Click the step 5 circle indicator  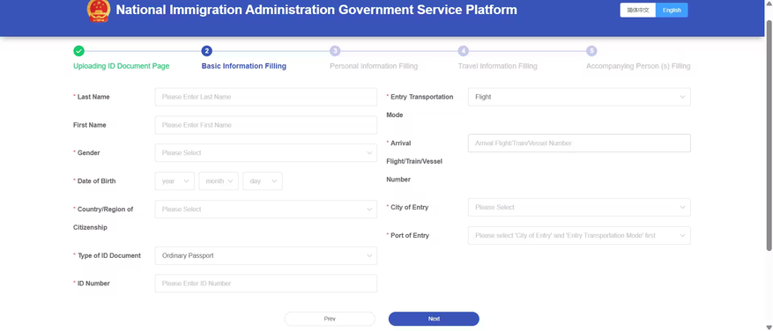(591, 51)
